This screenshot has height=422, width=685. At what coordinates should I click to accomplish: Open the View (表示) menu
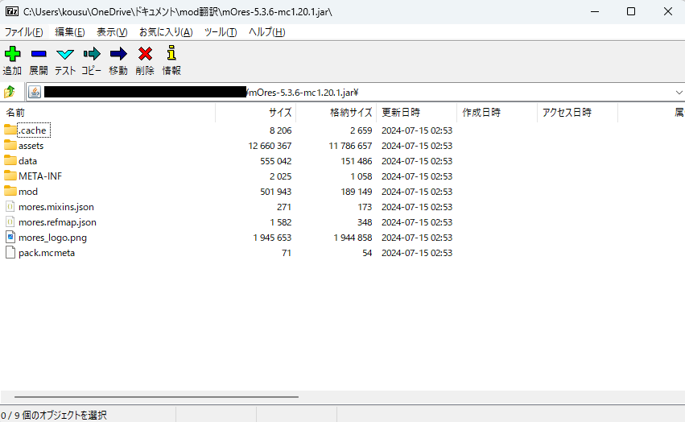tap(112, 32)
